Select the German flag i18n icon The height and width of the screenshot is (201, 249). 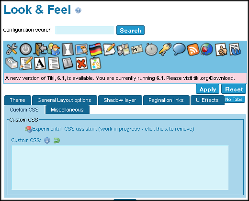pyautogui.click(x=95, y=49)
